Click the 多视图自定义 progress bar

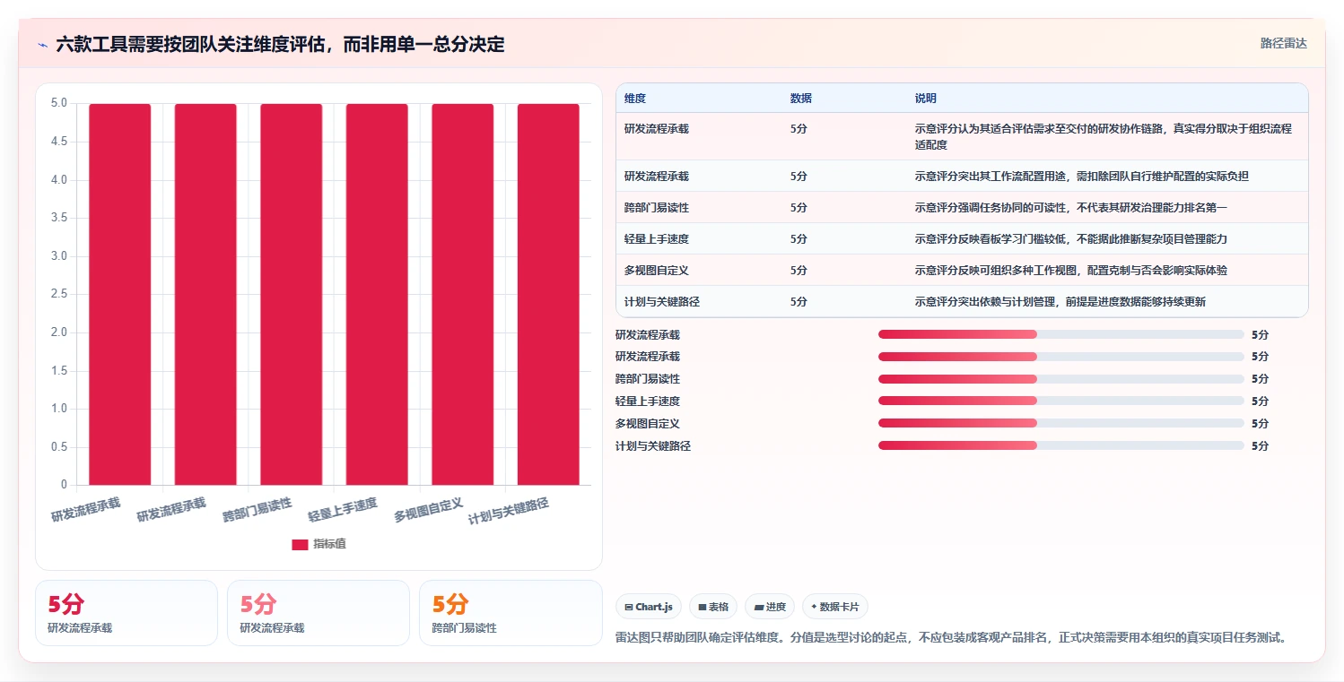(1061, 423)
